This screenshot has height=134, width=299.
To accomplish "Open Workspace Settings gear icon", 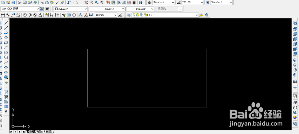I will (x=42, y=9).
